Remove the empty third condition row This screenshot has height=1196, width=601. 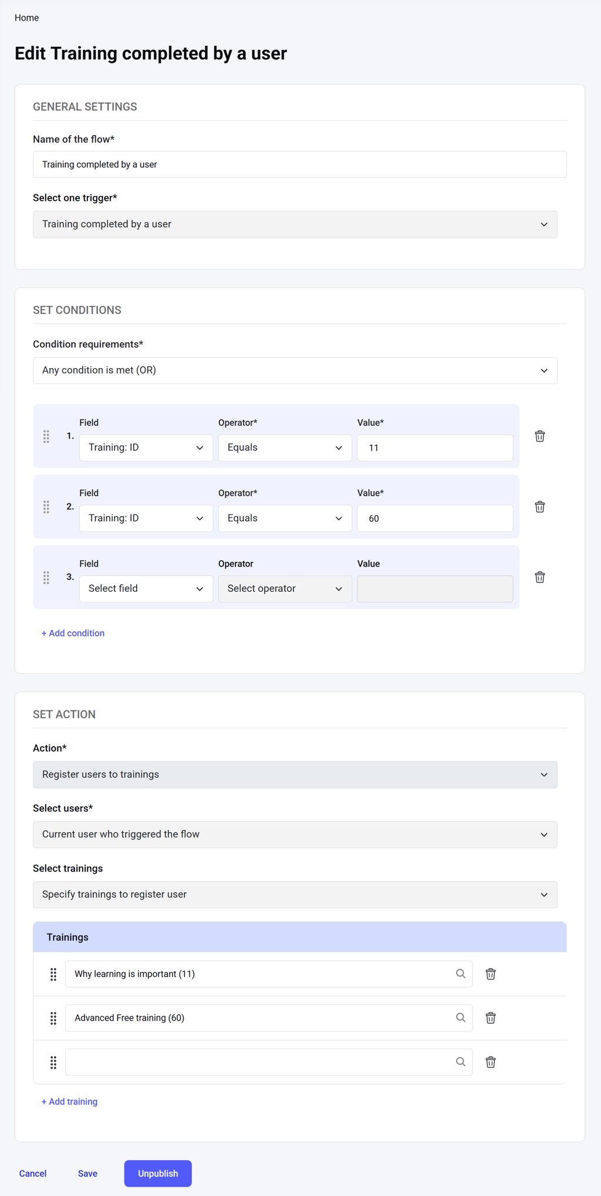tap(540, 577)
